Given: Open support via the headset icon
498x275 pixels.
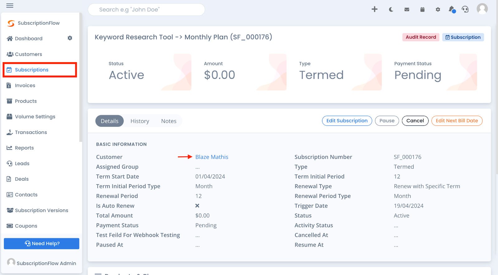Looking at the screenshot, I should coord(465,9).
